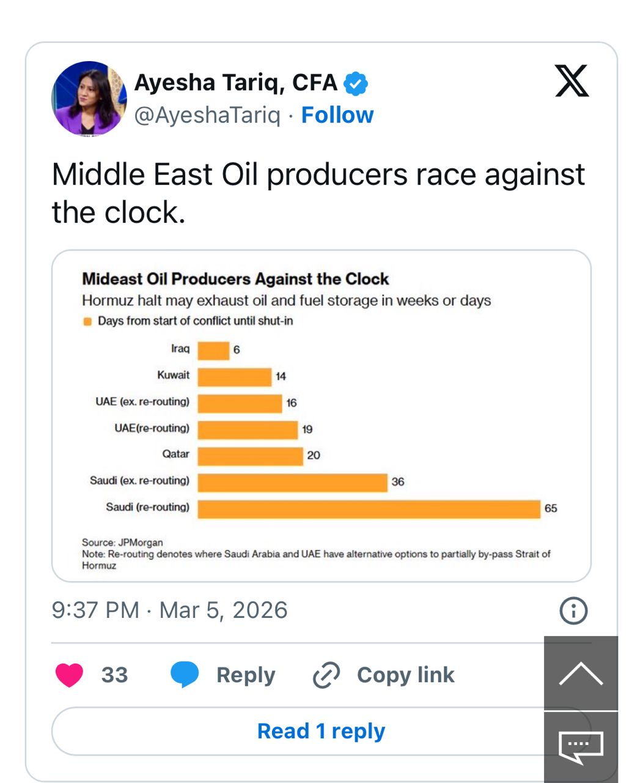The width and height of the screenshot is (643, 783).
Task: Click the Saudi (re-routing) 65-day bar
Action: (x=369, y=509)
